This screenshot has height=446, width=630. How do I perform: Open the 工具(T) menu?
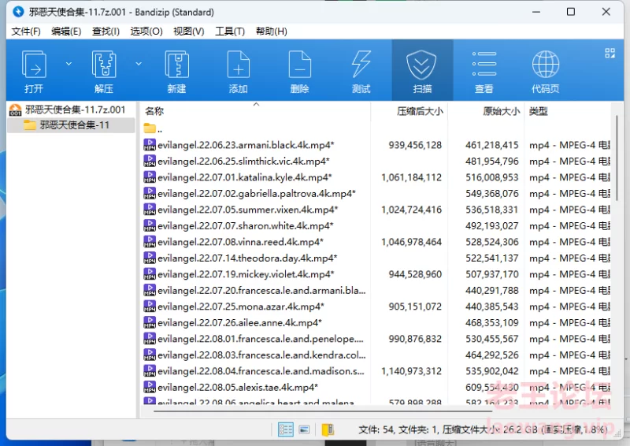(230, 32)
